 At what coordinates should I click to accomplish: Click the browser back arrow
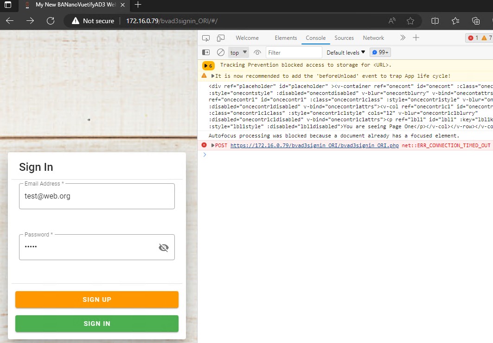10,21
